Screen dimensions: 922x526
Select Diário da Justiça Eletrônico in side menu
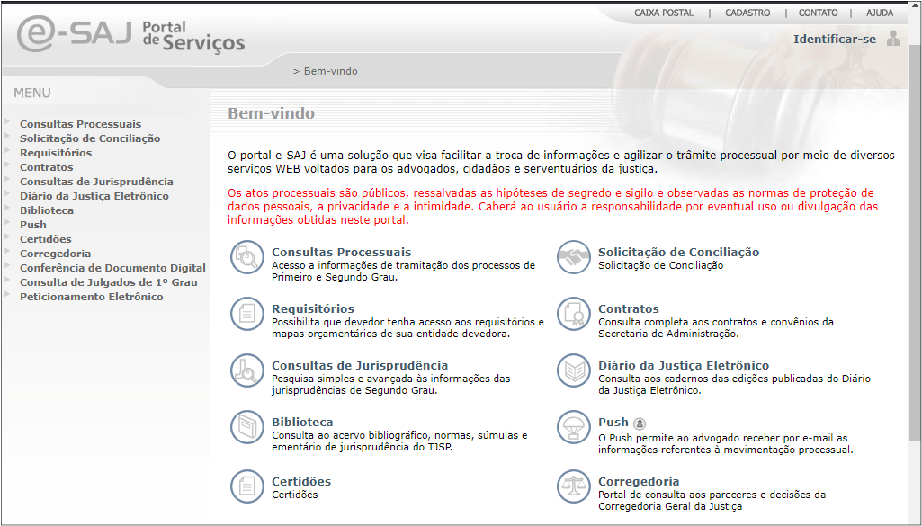(x=94, y=196)
